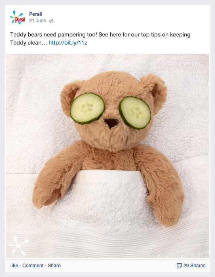Click the left cucumber slice in the photo
Image resolution: width=215 pixels, height=277 pixels.
[87, 108]
